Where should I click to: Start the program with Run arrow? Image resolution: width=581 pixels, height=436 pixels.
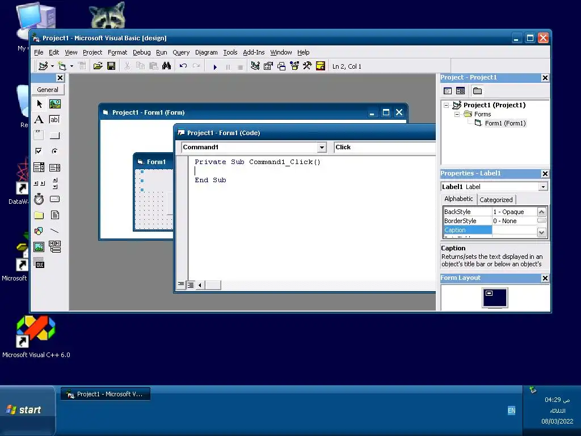point(215,67)
